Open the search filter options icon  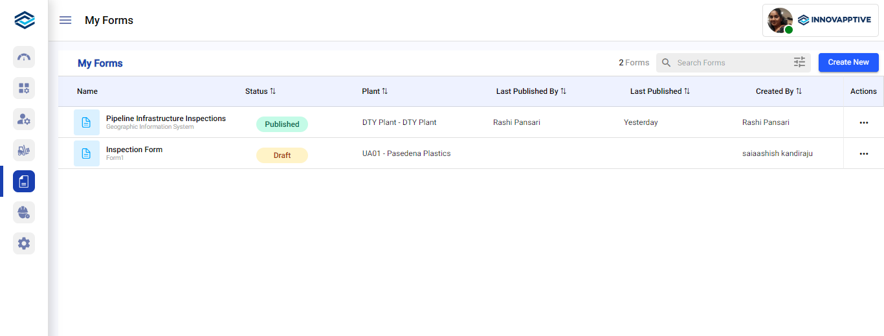[x=800, y=63]
